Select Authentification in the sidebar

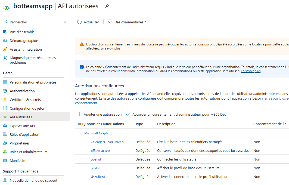22,91
